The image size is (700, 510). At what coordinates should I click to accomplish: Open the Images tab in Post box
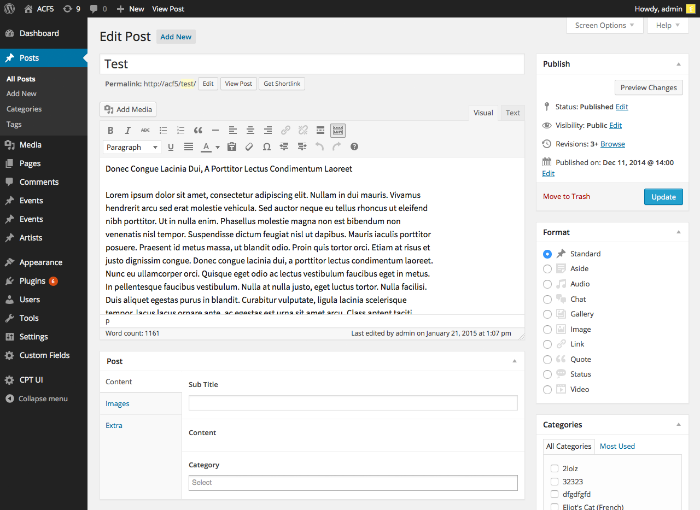pyautogui.click(x=118, y=403)
